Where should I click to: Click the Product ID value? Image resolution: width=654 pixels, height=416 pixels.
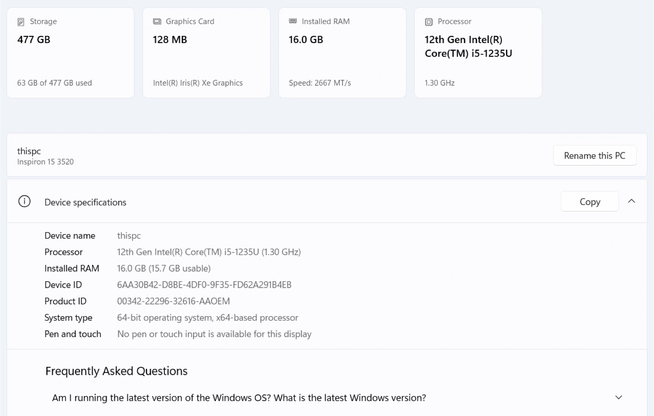pos(173,301)
